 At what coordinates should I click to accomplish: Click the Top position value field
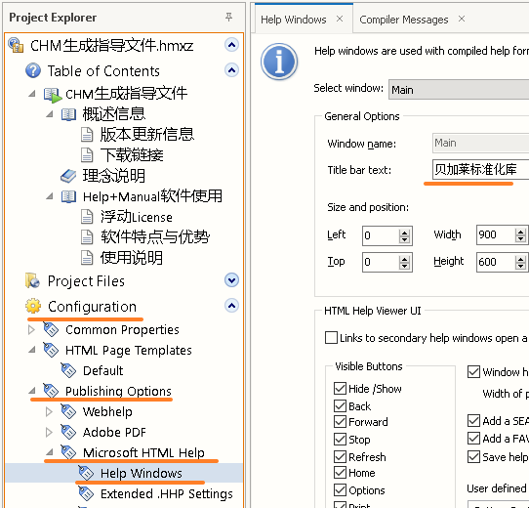pyautogui.click(x=381, y=262)
